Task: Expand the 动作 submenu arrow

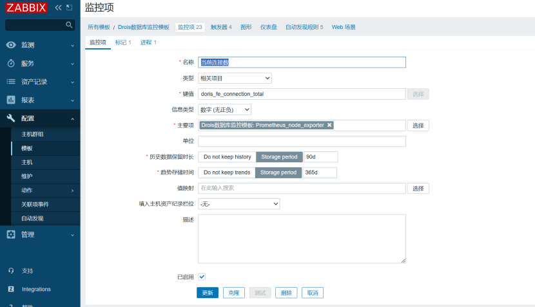Action: (72, 191)
